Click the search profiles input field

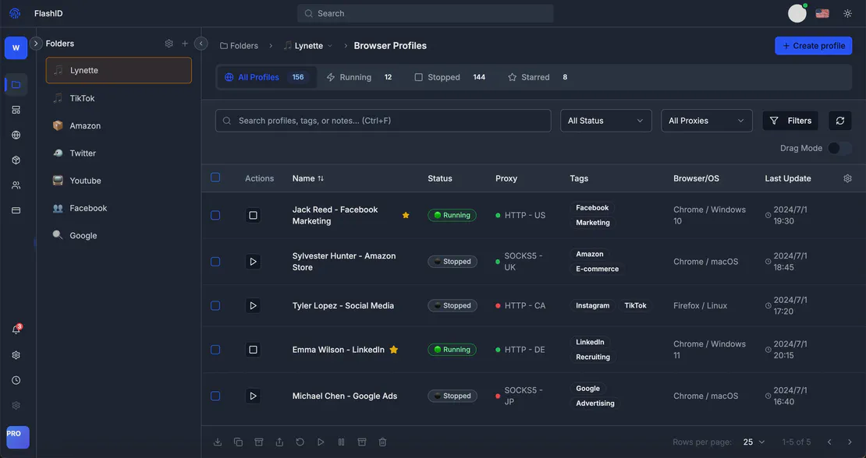pos(383,121)
